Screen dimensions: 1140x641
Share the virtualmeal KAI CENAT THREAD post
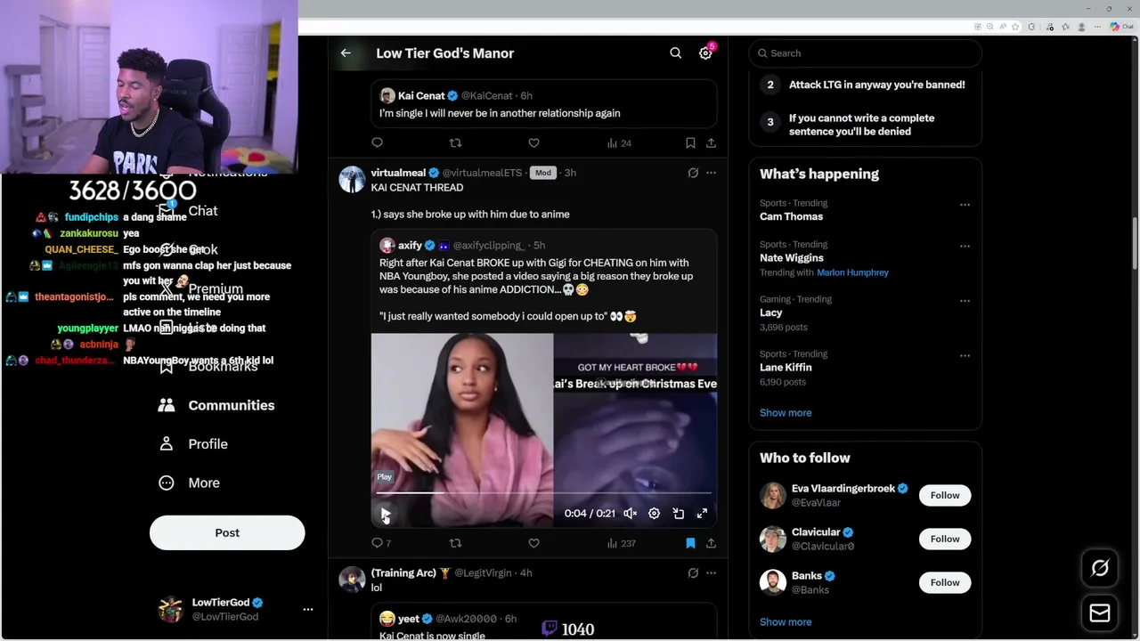[x=711, y=543]
